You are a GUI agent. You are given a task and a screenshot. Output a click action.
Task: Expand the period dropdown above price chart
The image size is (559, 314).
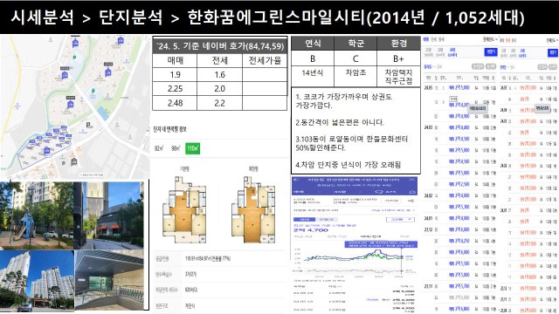[x=400, y=219]
